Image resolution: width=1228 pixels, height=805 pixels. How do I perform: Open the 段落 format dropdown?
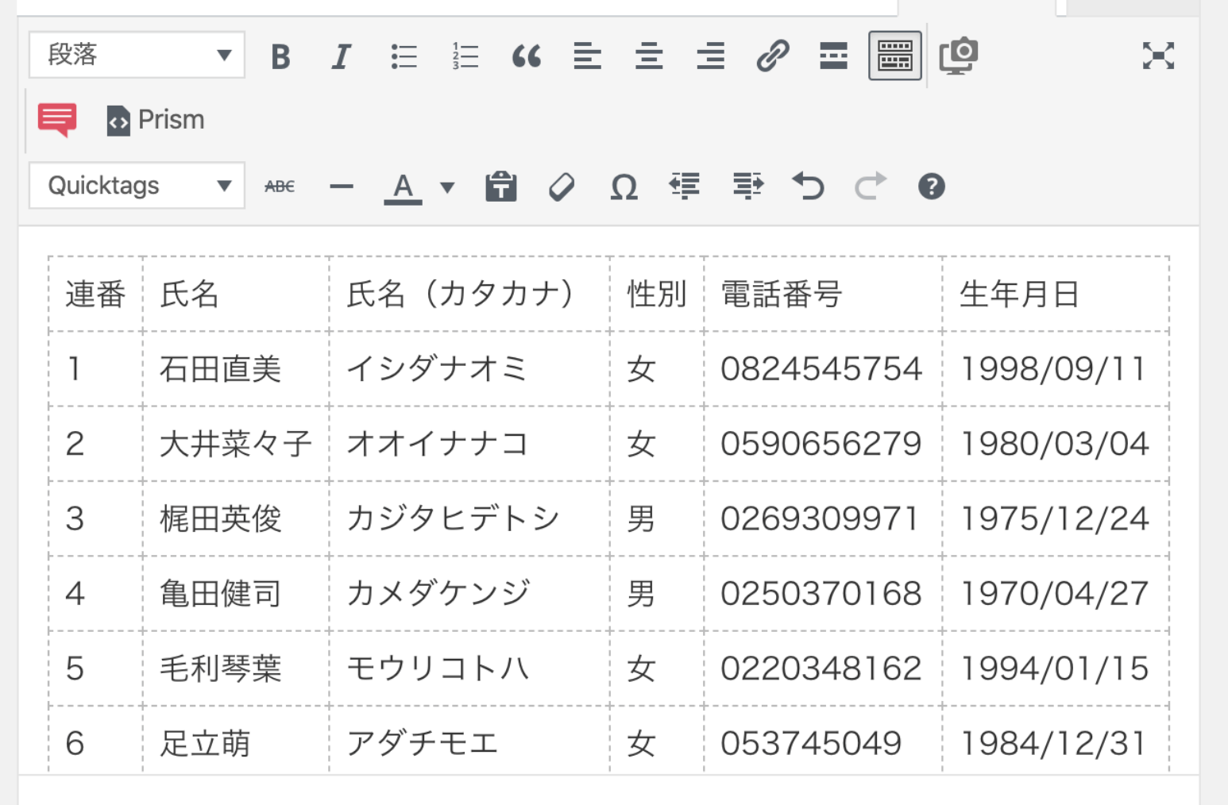coord(137,56)
